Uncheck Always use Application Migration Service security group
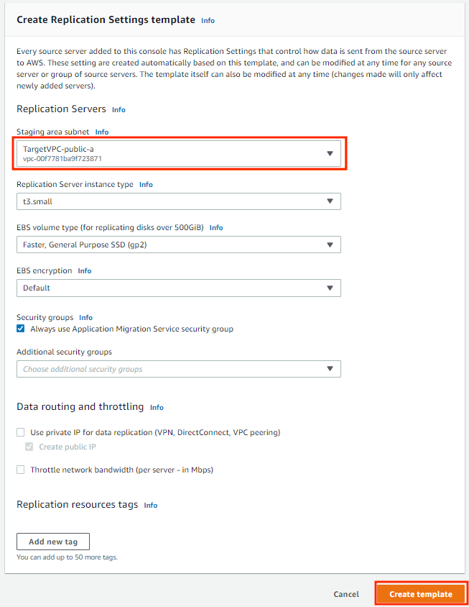 click(x=21, y=329)
